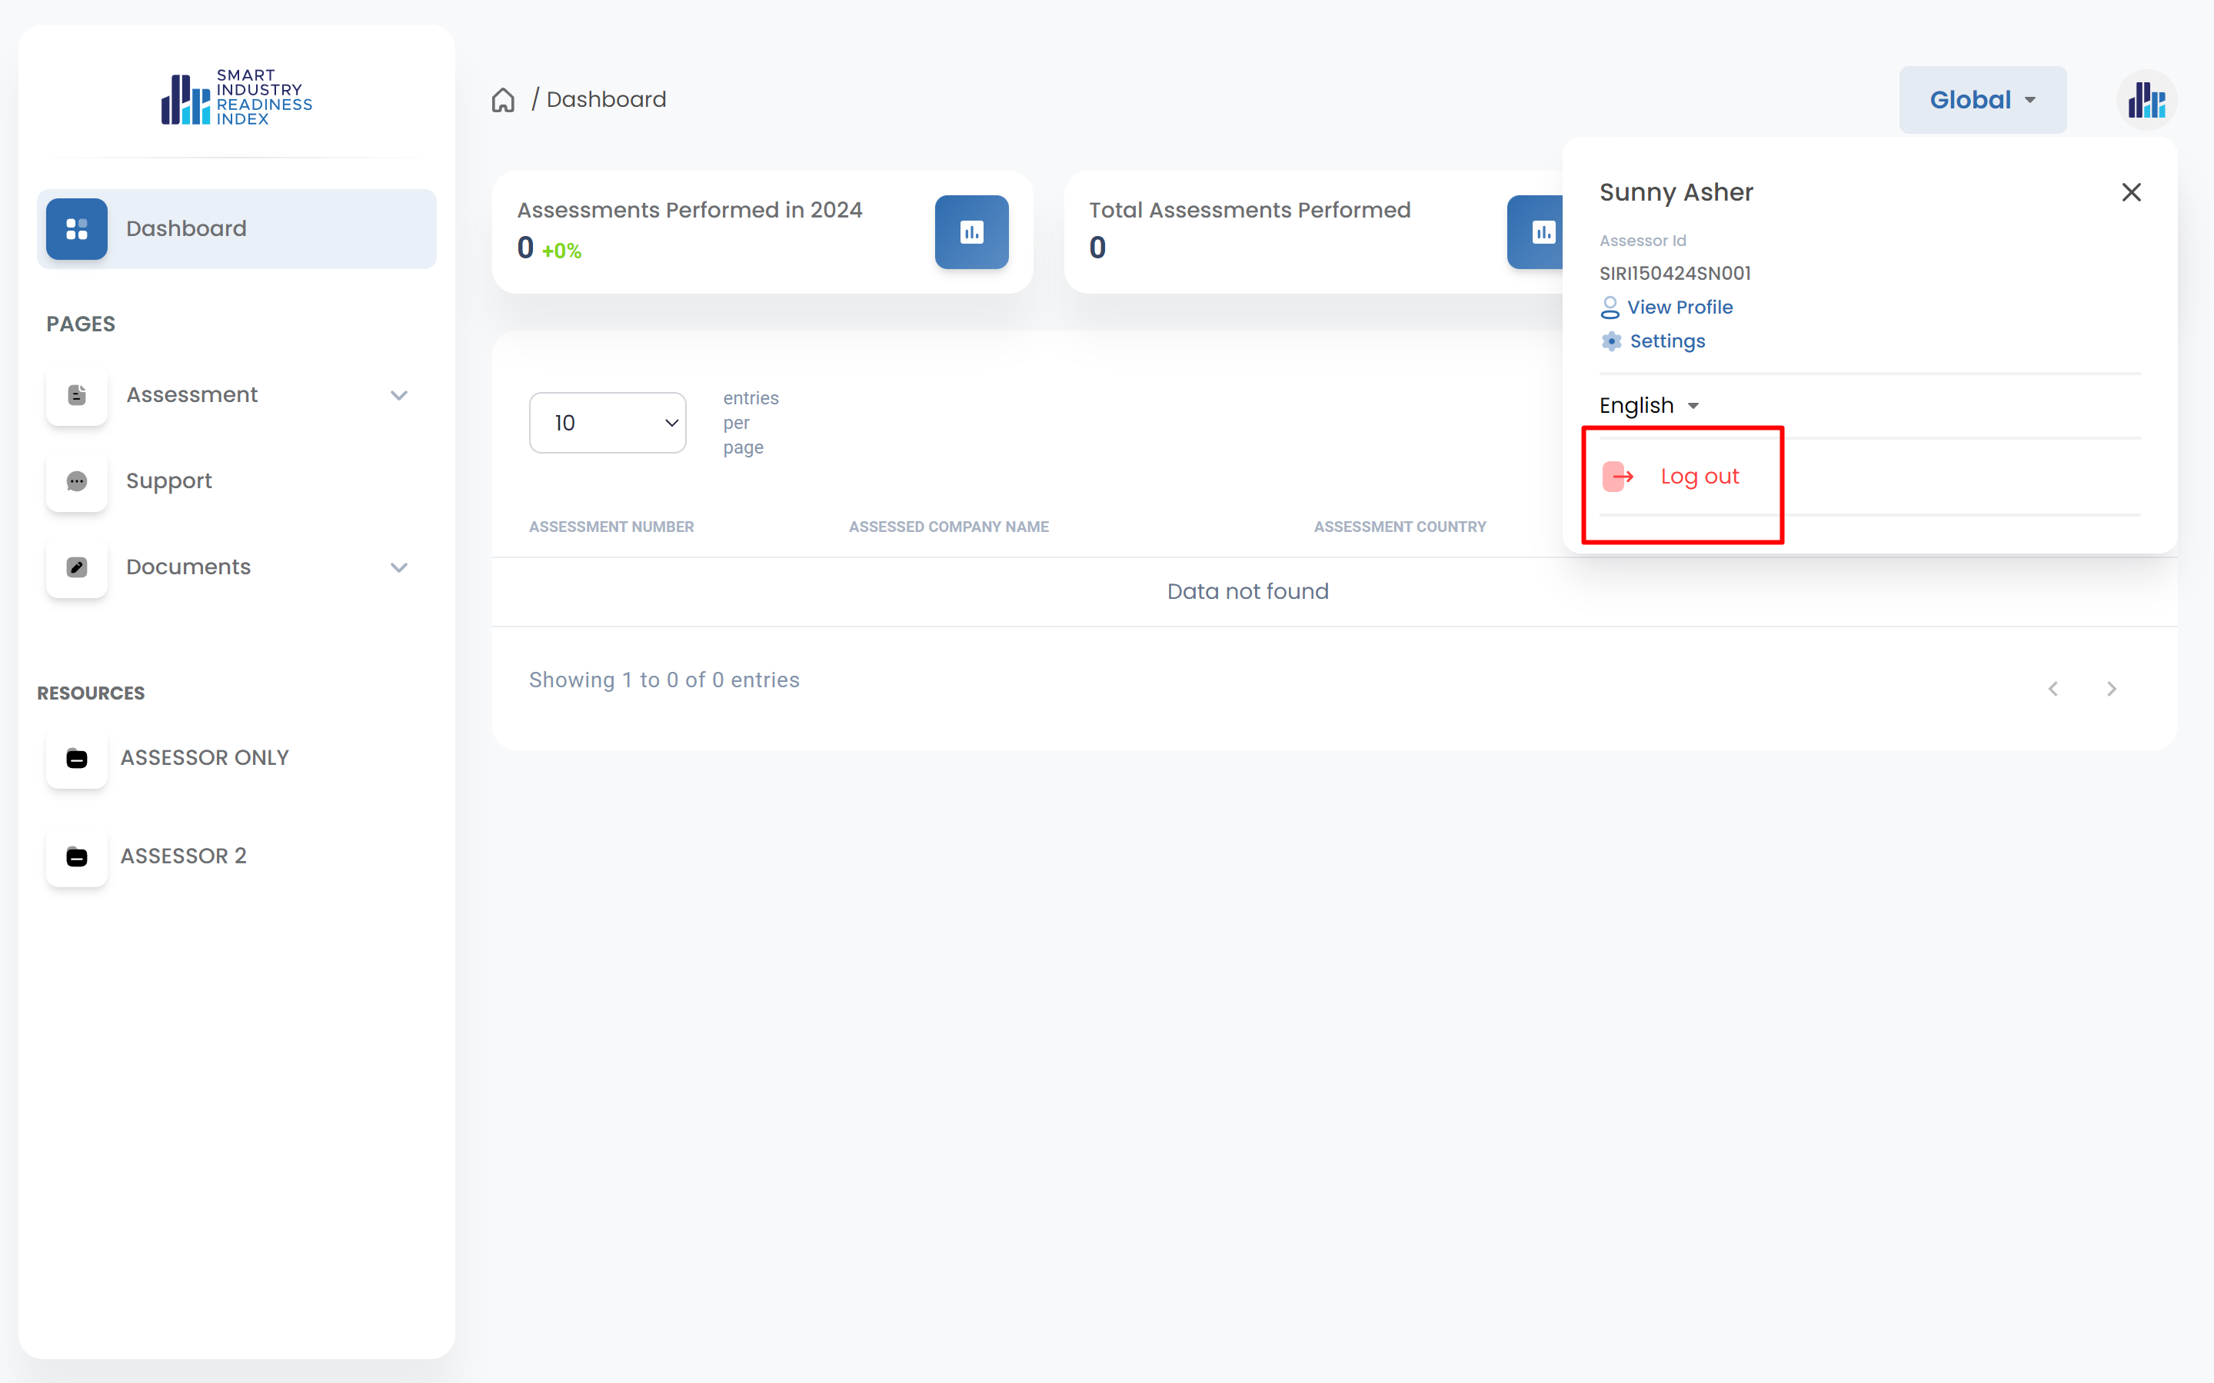Click the View Profile link
Screen dimensions: 2214x1383
pos(1679,308)
